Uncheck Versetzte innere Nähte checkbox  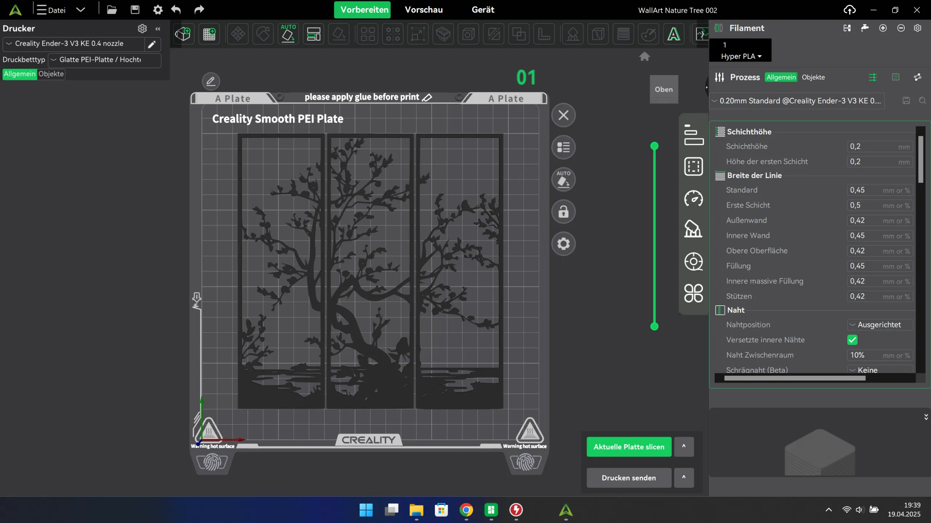852,340
